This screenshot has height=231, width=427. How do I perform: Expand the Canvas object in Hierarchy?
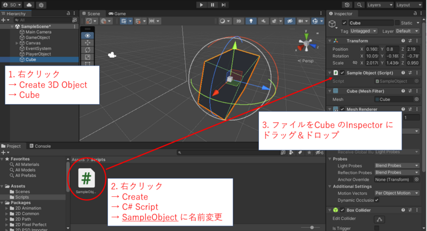tap(17, 43)
